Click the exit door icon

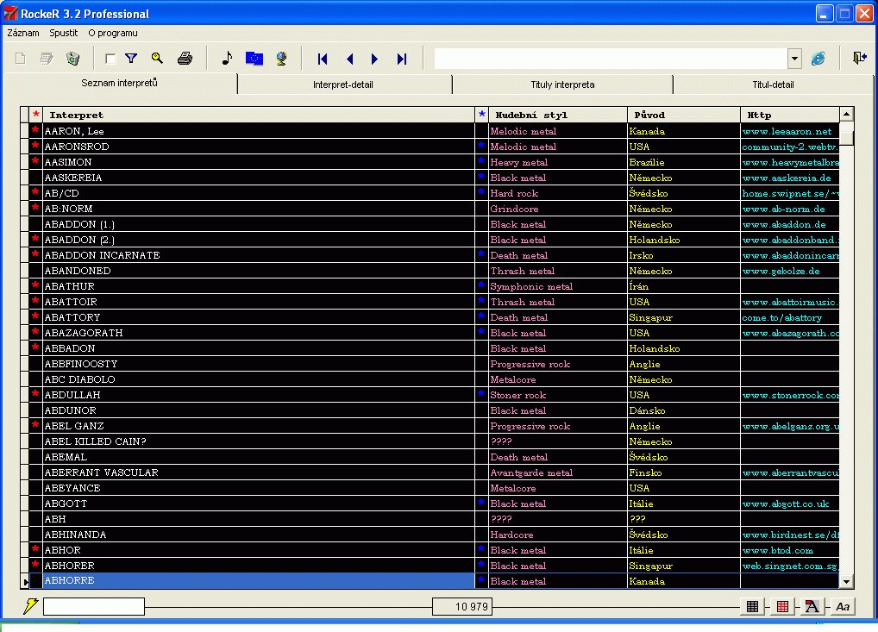pos(860,59)
